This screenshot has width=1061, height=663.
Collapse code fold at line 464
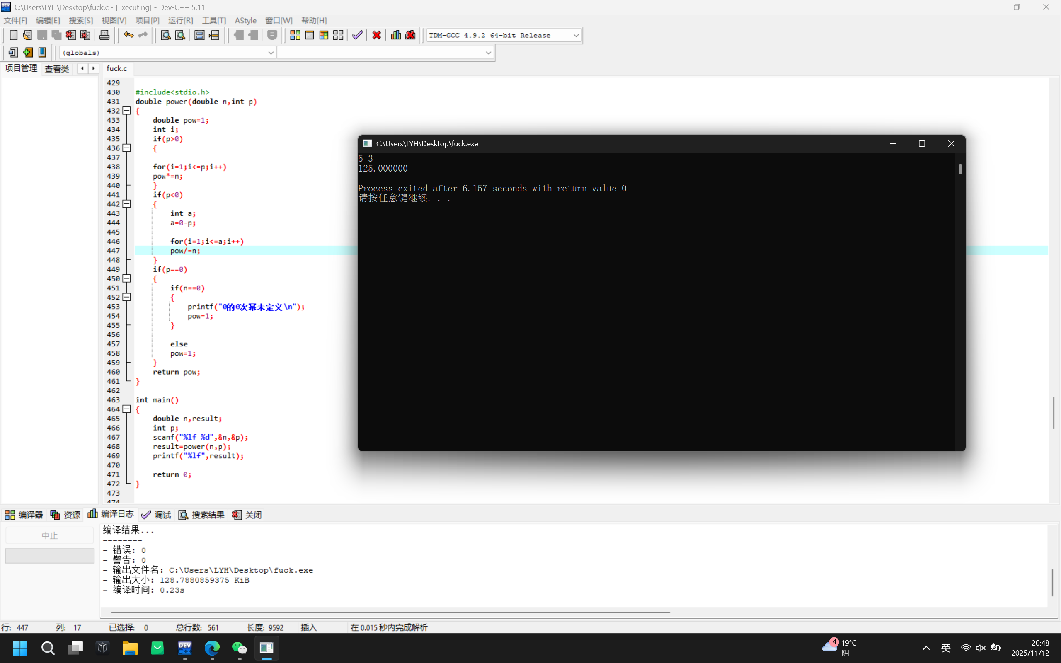click(x=127, y=409)
